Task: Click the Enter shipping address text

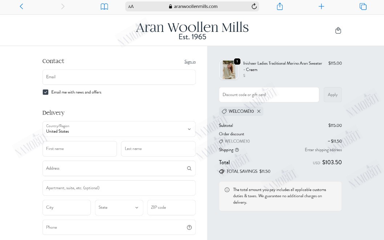Action: pyautogui.click(x=323, y=150)
